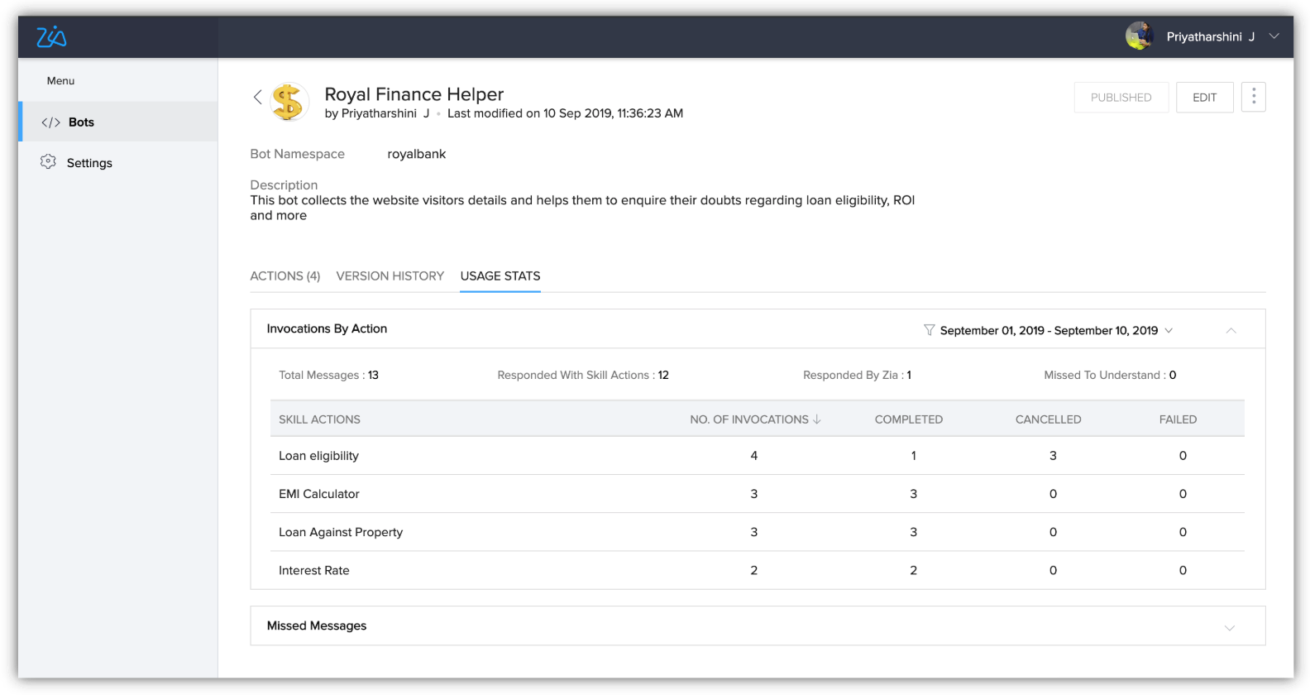Click the date range filter funnel icon
The image size is (1310, 695).
(929, 330)
